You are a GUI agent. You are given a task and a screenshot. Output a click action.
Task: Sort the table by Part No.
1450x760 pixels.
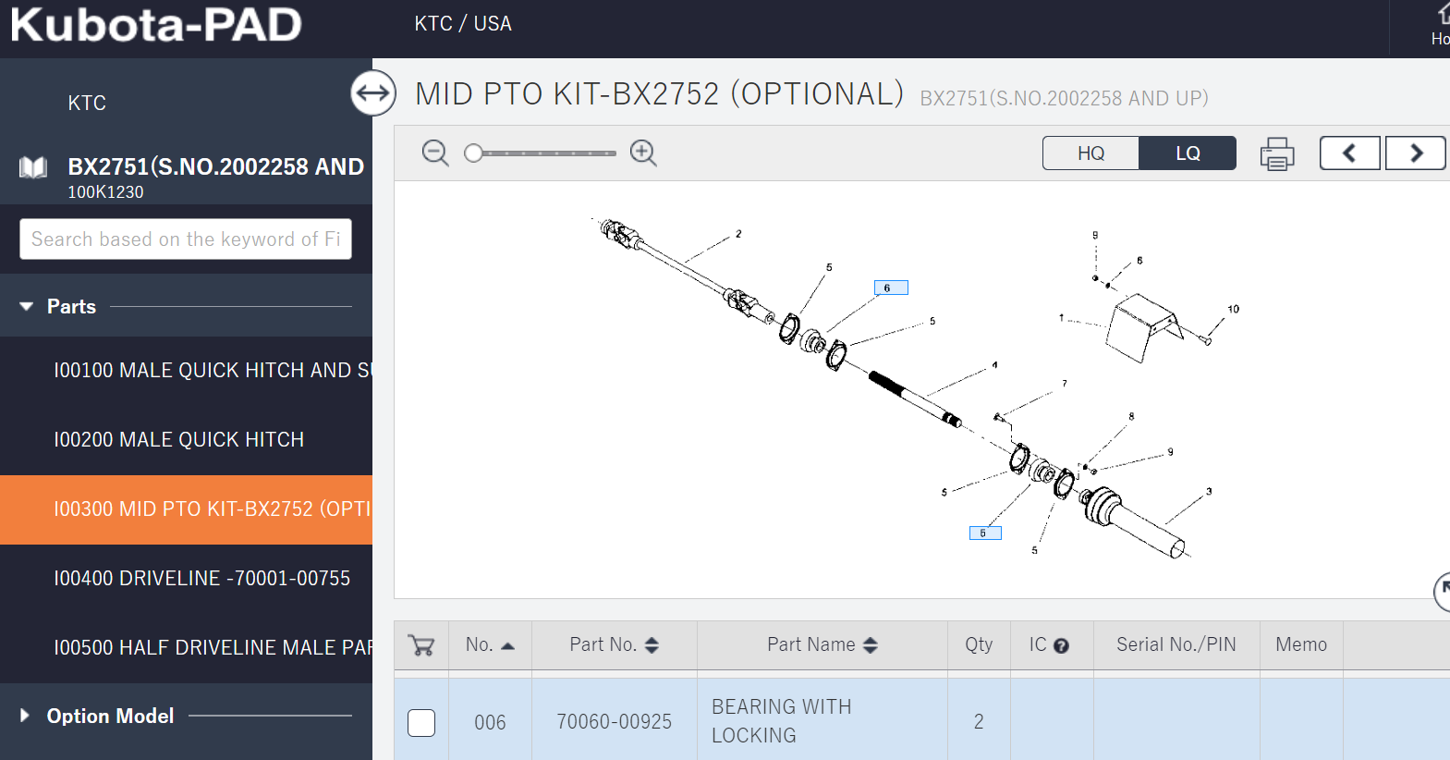652,645
